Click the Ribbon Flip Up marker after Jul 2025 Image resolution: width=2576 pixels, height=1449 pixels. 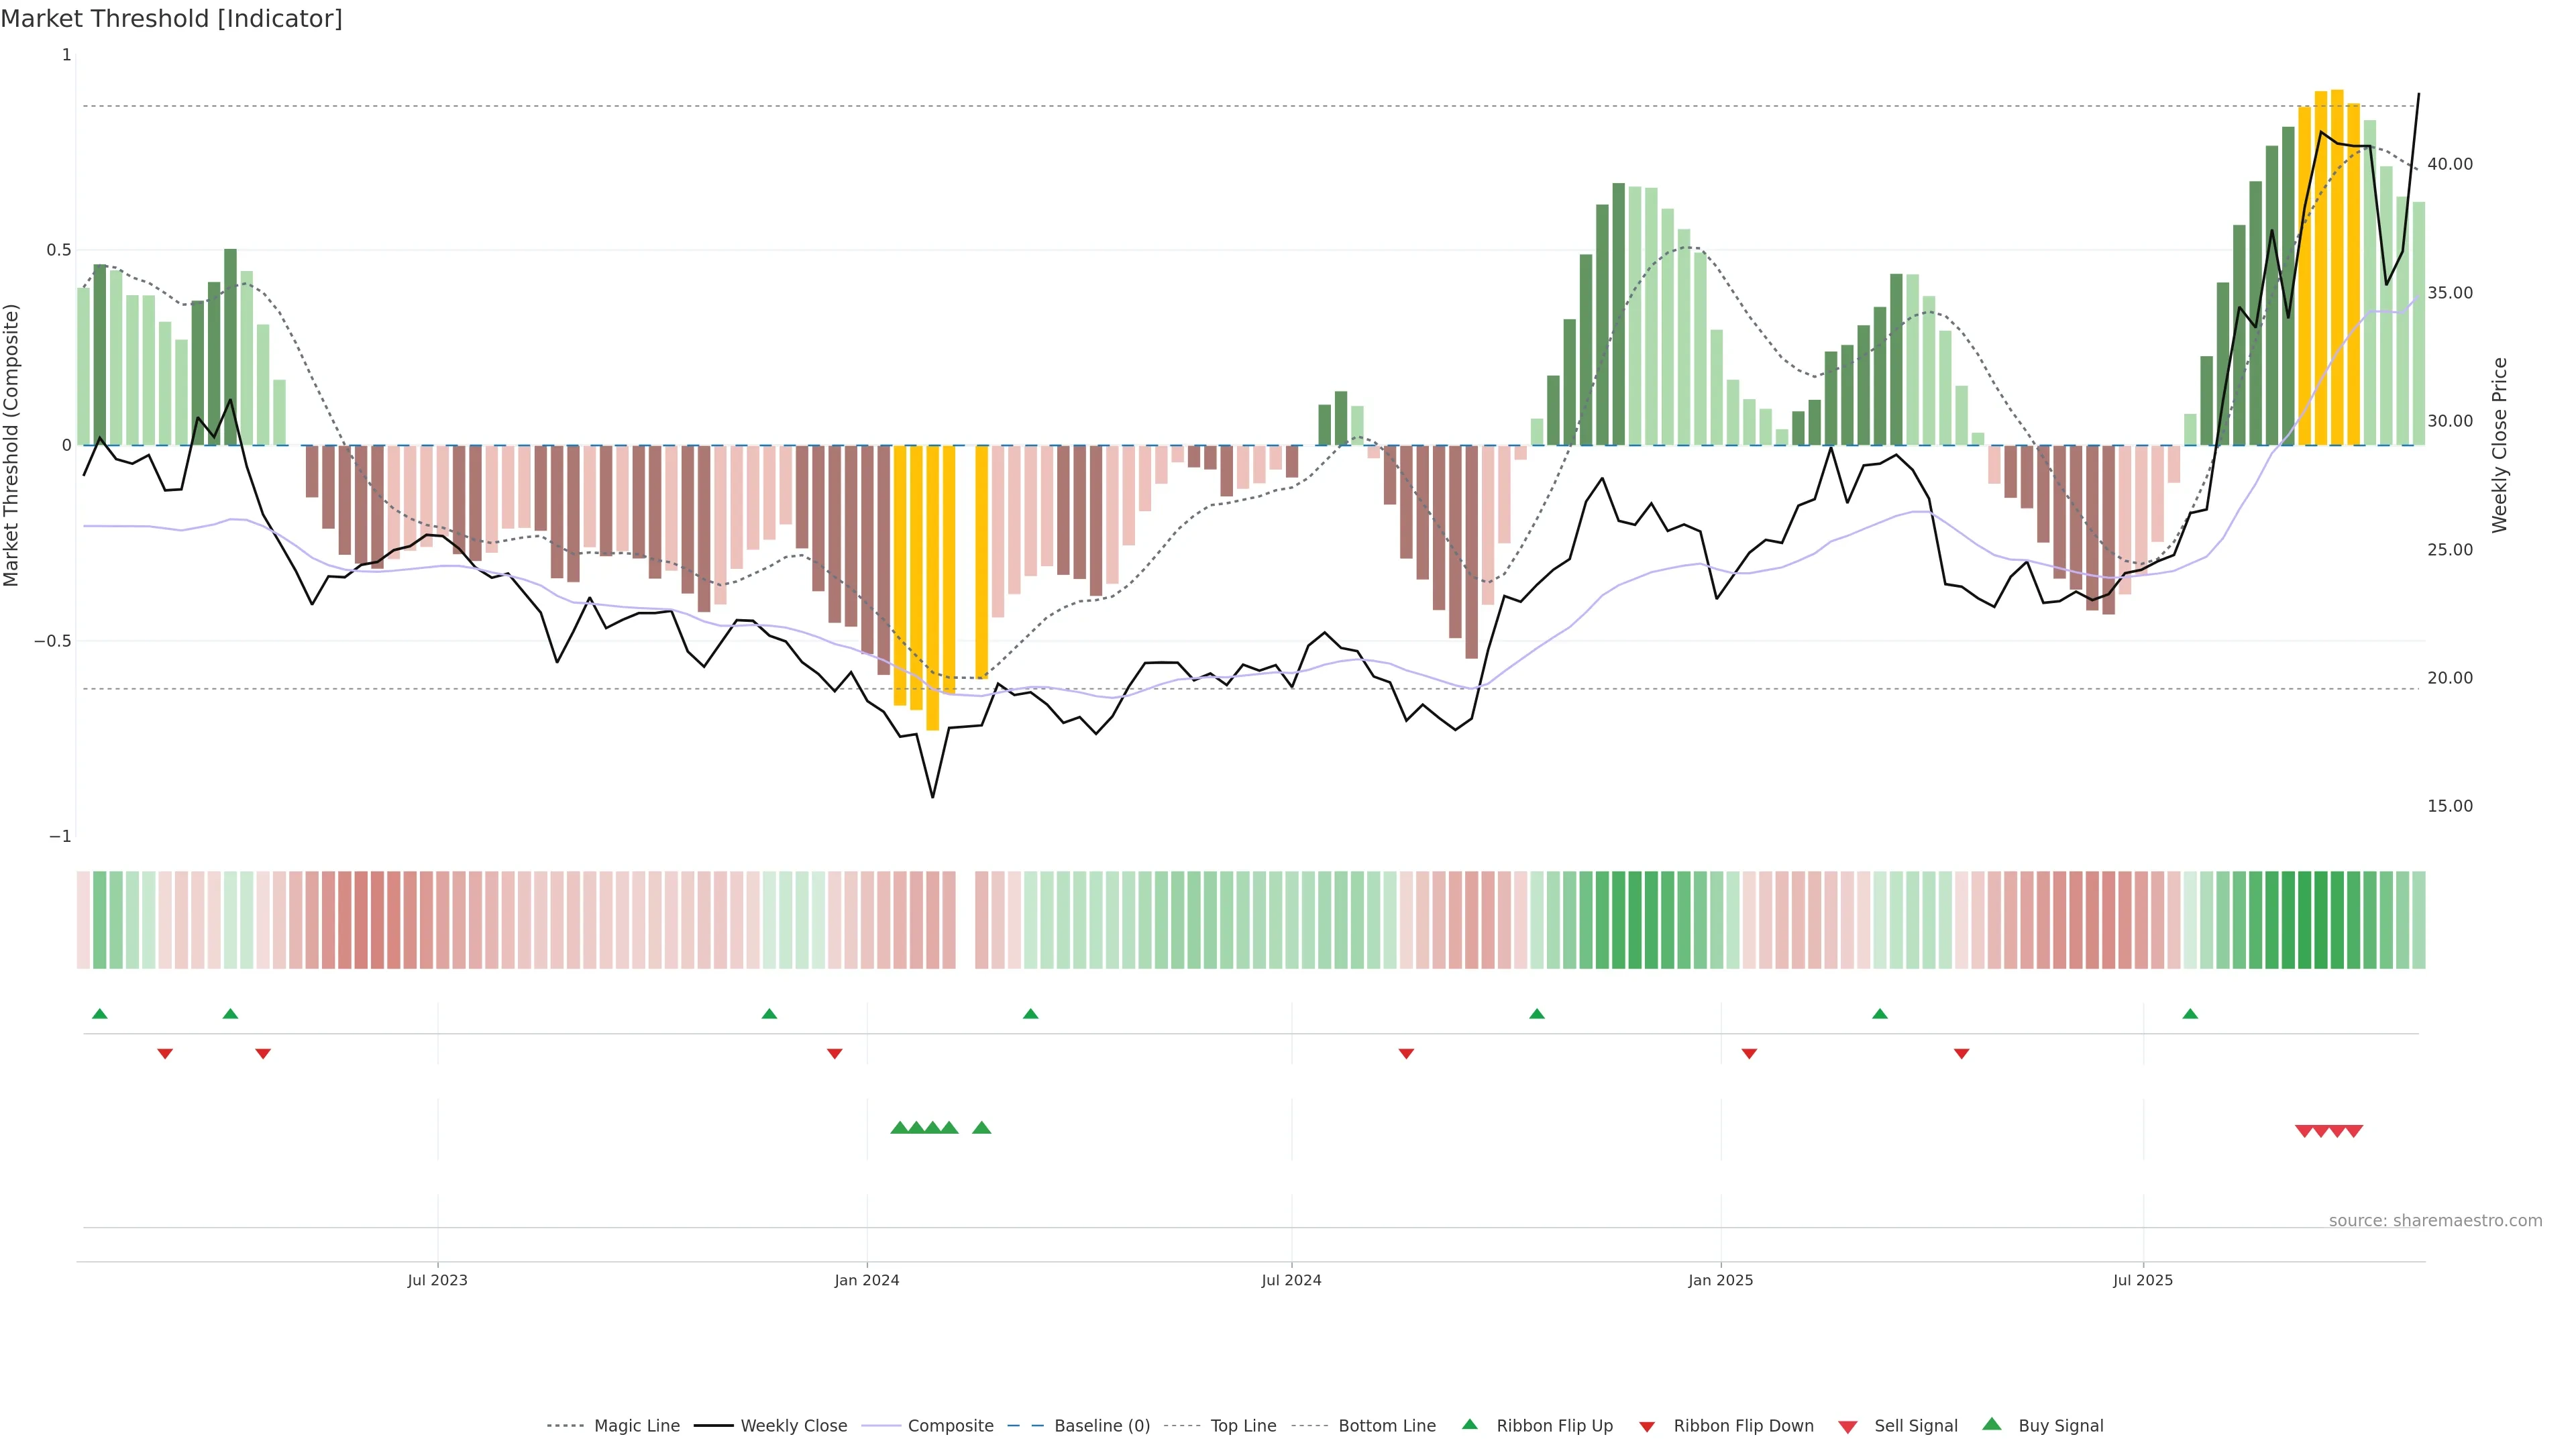click(2190, 1014)
